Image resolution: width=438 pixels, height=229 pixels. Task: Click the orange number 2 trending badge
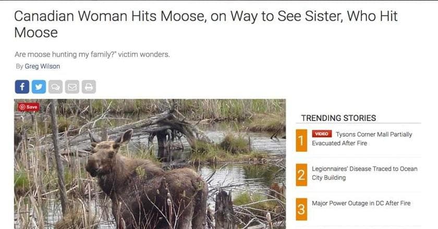tap(301, 175)
